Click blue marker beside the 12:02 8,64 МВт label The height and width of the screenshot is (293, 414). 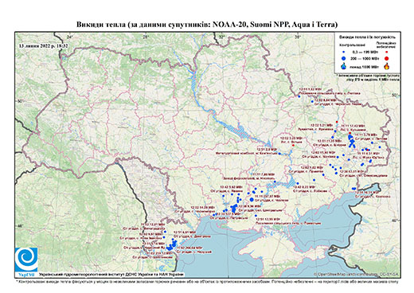pyautogui.click(x=312, y=101)
